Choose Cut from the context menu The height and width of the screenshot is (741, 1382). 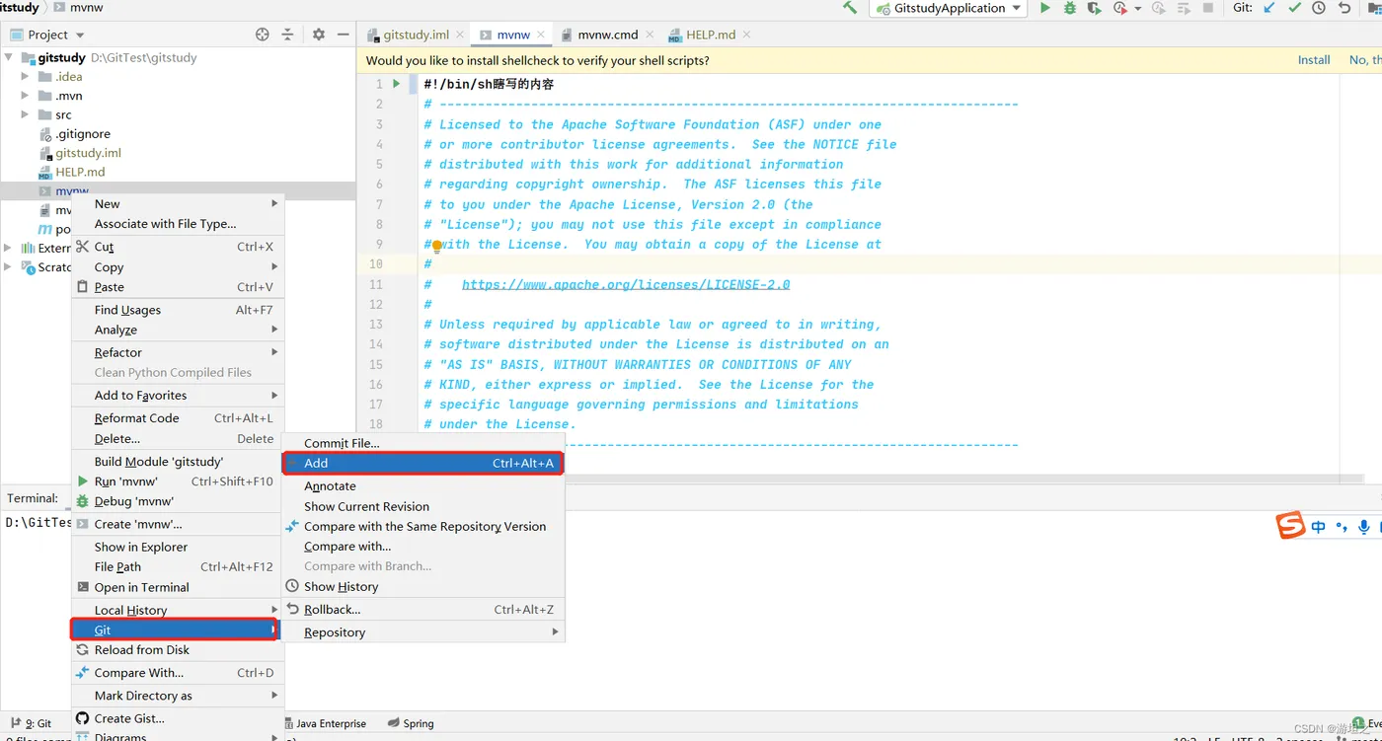[x=178, y=247]
